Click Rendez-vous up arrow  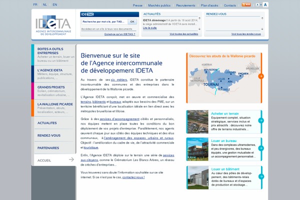[x=262, y=18]
